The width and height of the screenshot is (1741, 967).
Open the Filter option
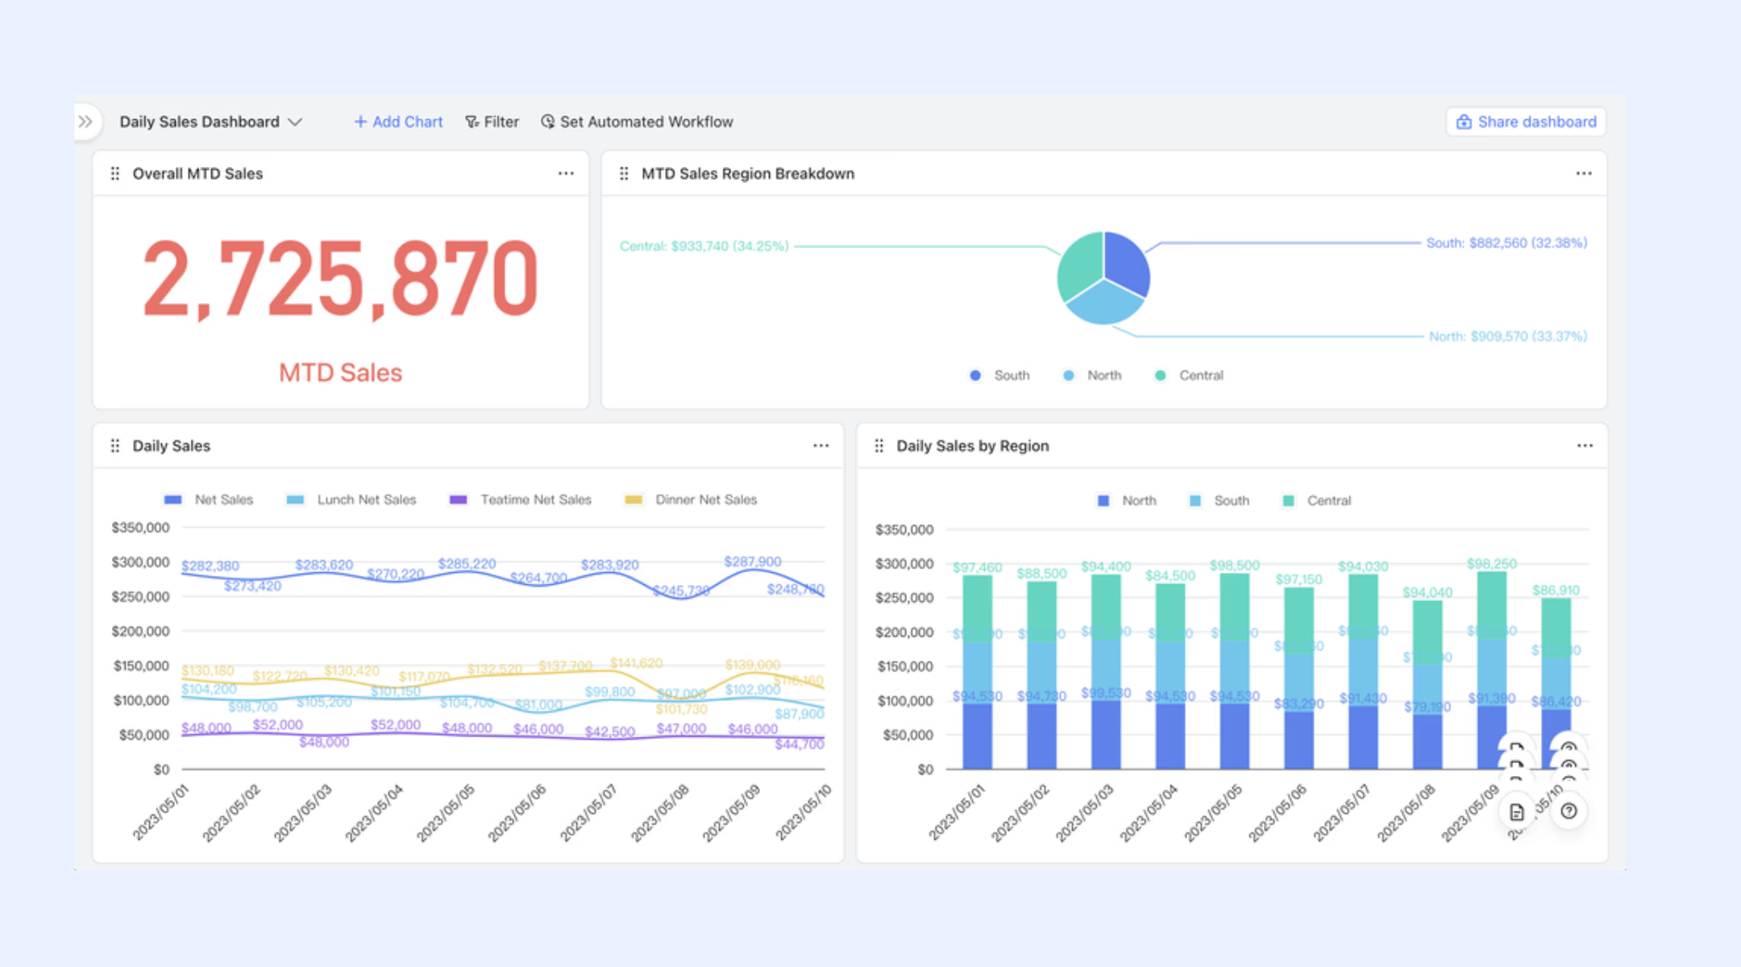[492, 122]
